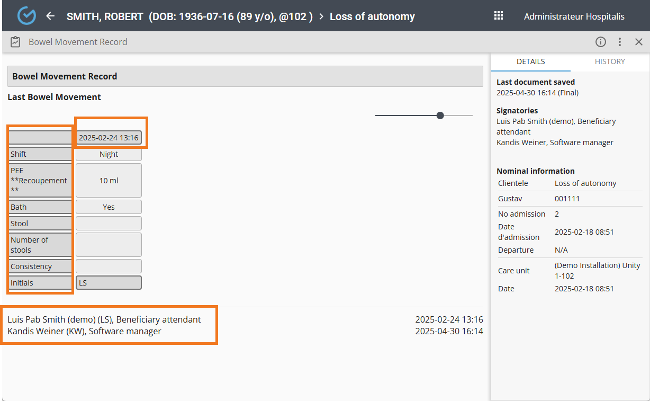The image size is (650, 401).
Task: Open the apps grid menu
Action: pos(498,16)
